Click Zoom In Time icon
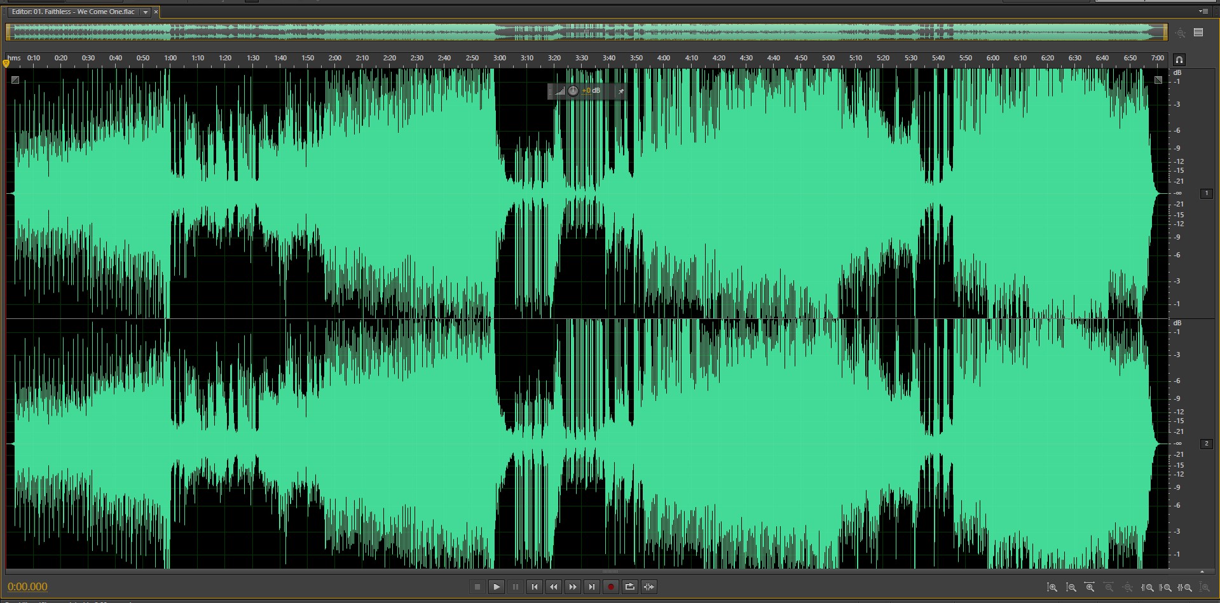The image size is (1220, 603). pyautogui.click(x=1090, y=588)
